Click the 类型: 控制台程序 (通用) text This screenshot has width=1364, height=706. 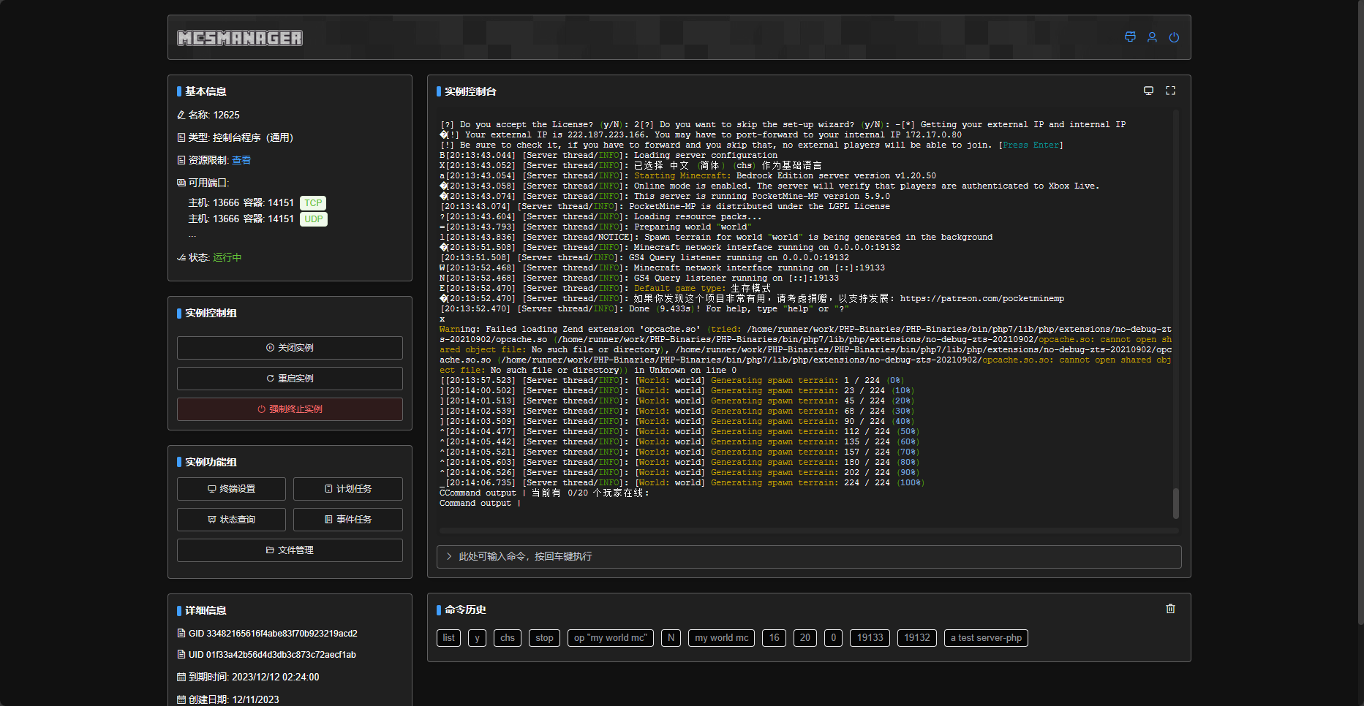click(x=241, y=137)
